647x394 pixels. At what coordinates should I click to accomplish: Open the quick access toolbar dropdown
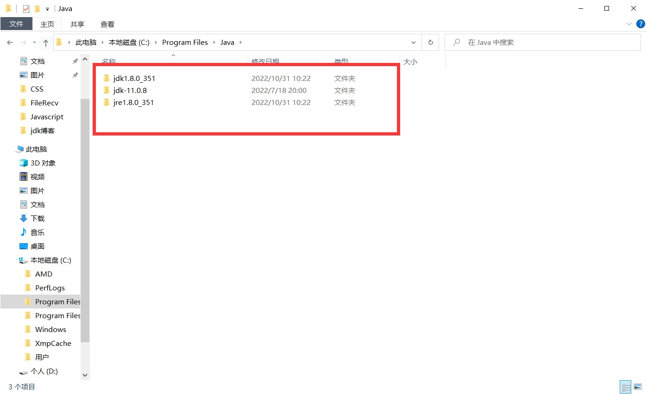tap(47, 9)
